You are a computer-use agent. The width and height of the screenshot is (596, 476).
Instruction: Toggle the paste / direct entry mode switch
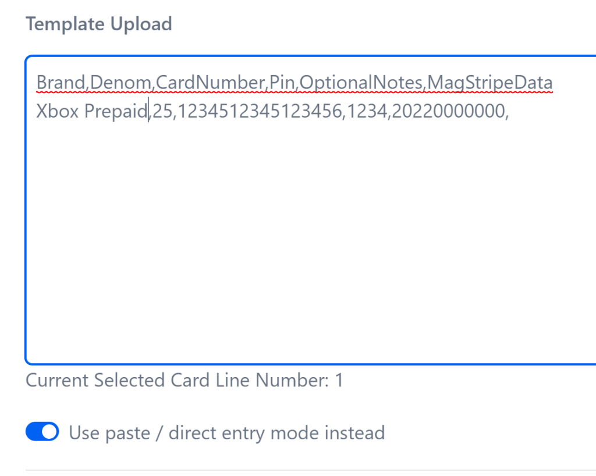[x=42, y=432]
